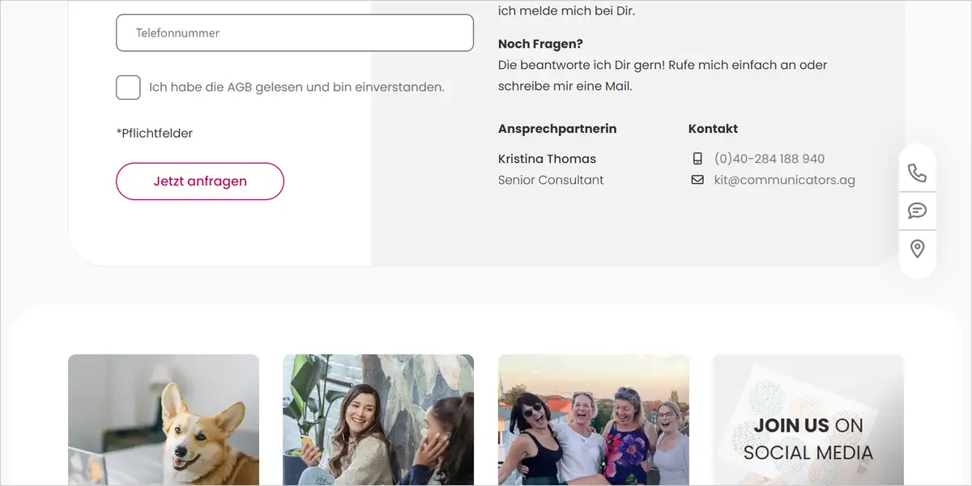Click the location pin icon
The image size is (972, 486).
[x=917, y=249]
